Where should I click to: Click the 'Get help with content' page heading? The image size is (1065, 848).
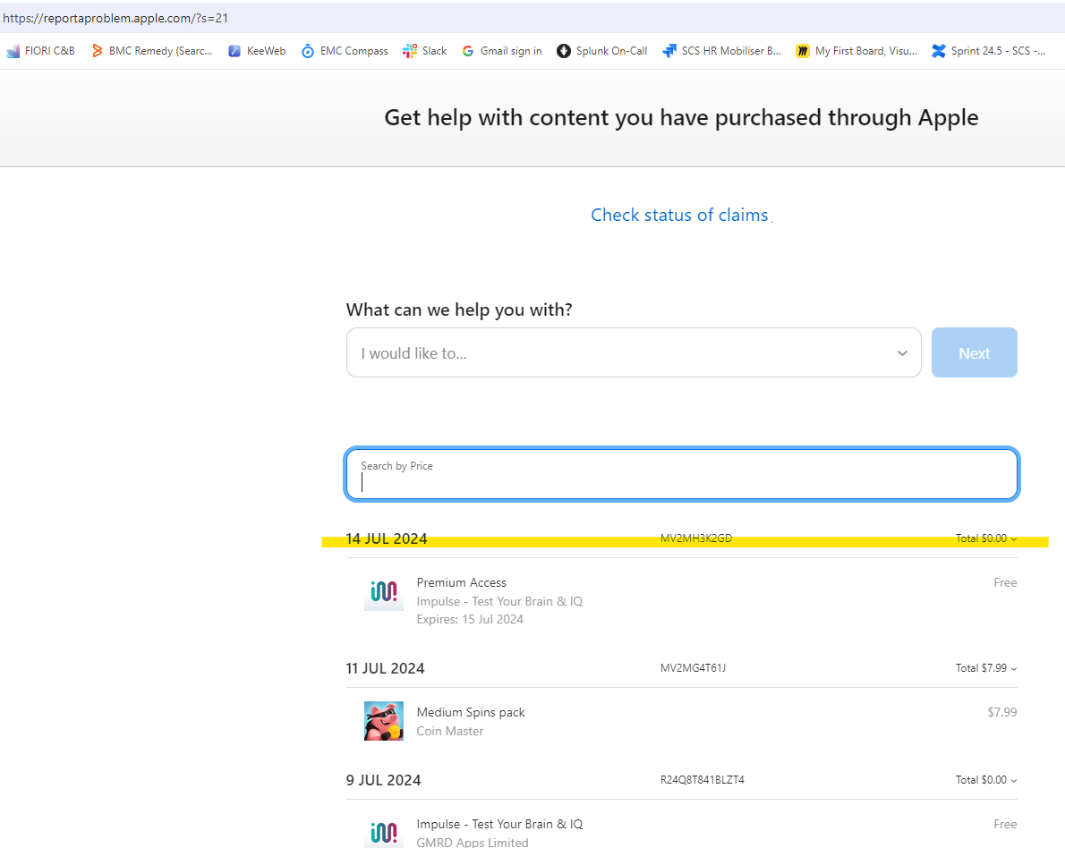[681, 117]
